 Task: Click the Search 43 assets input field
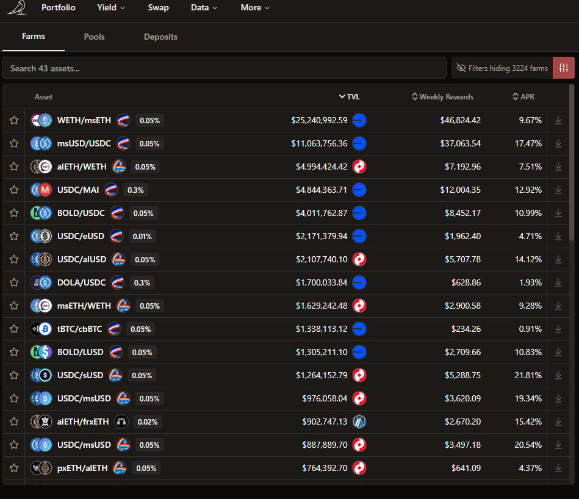(225, 68)
